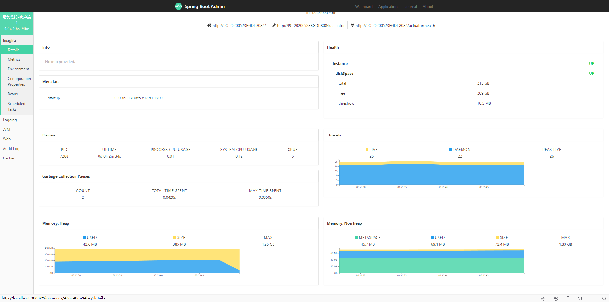This screenshot has width=609, height=302.
Task: Click the blue heap USED legend swatch
Action: coord(84,238)
